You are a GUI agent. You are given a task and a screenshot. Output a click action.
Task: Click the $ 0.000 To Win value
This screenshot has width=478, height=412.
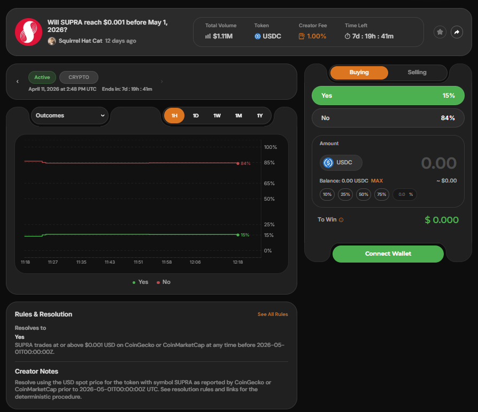(442, 220)
